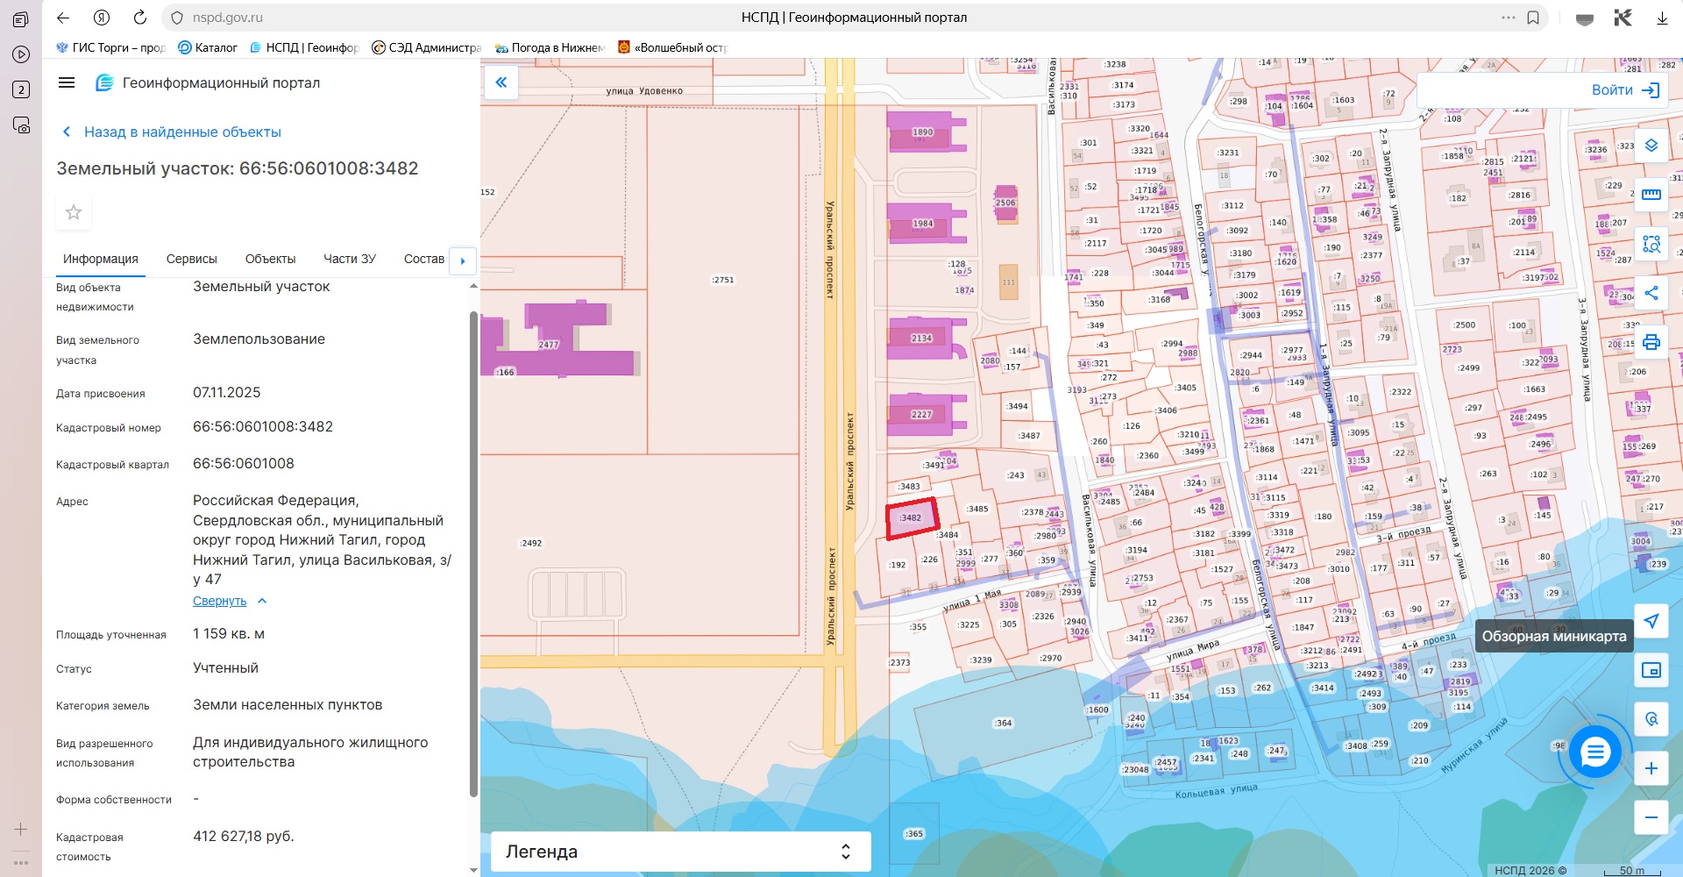Open the chat assistant bubble

[x=1594, y=752]
